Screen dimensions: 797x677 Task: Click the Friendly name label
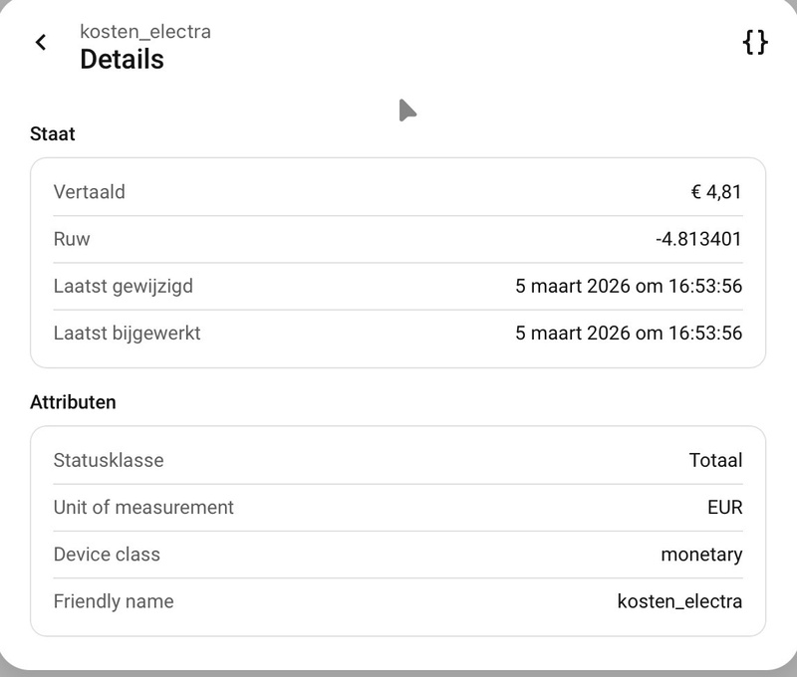coord(114,601)
